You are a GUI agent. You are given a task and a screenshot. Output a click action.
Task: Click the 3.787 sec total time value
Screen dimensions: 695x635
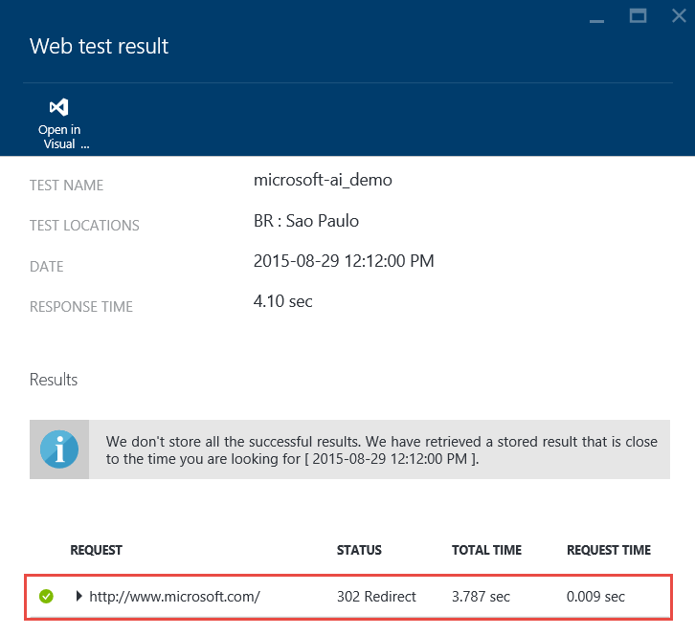pos(481,597)
